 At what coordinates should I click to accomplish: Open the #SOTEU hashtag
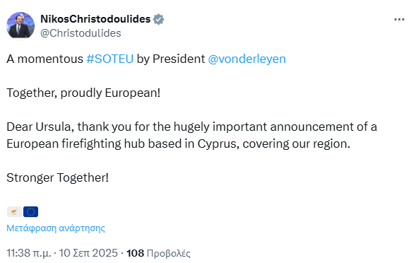109,59
